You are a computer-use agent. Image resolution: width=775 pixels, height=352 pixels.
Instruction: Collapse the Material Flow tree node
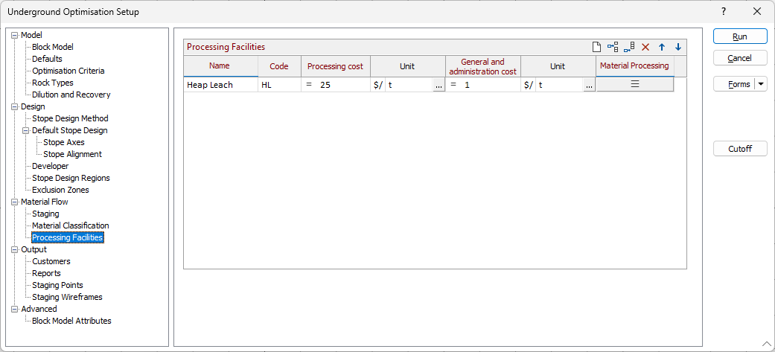14,202
